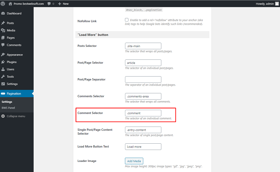The height and width of the screenshot is (172, 280).
Task: Click the WordPress logo icon
Action: click(3, 3)
